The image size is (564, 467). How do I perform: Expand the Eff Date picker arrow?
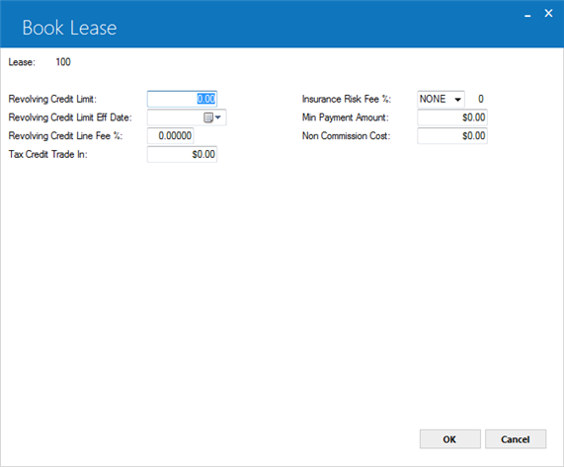pyautogui.click(x=218, y=117)
